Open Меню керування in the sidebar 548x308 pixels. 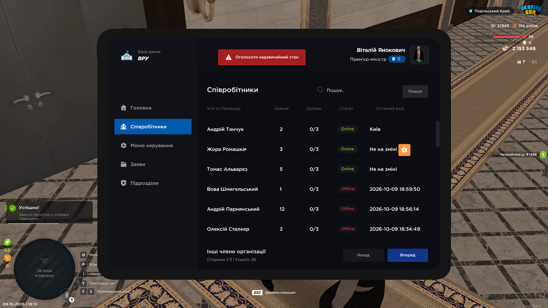[153, 145]
